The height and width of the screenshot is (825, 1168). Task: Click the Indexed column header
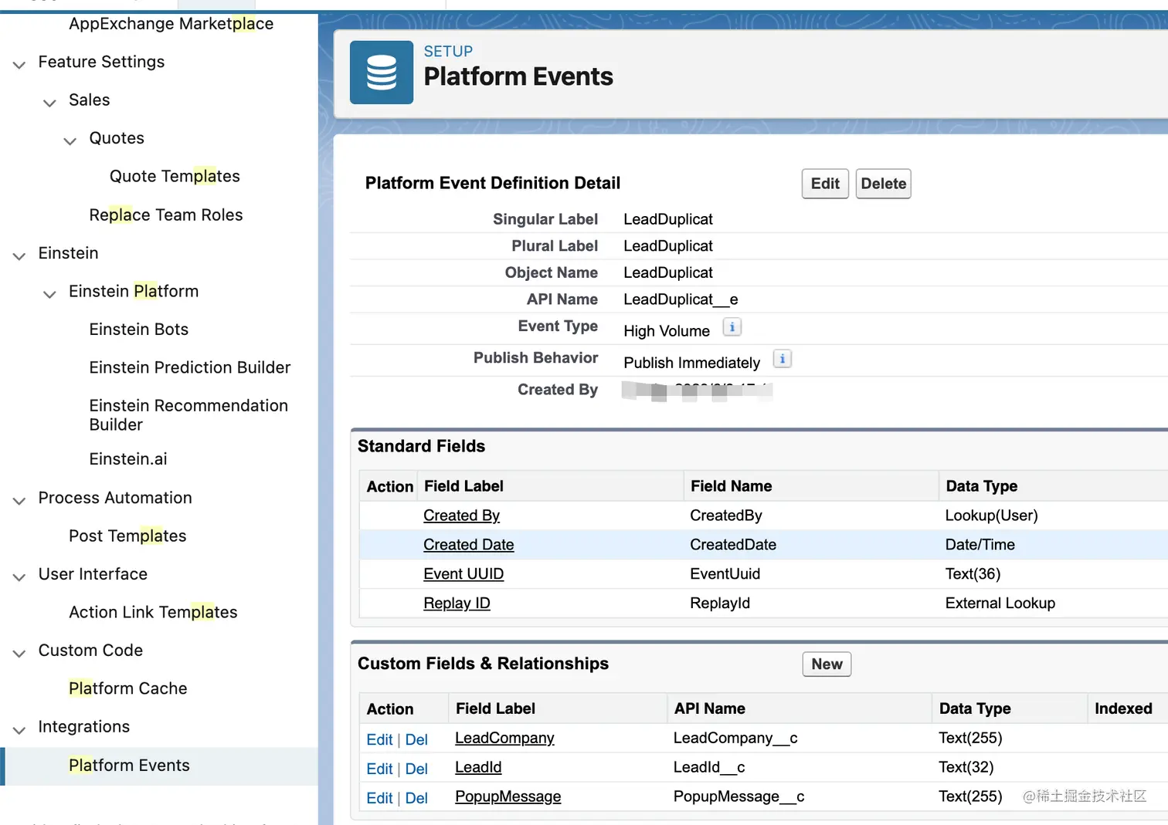(1123, 708)
